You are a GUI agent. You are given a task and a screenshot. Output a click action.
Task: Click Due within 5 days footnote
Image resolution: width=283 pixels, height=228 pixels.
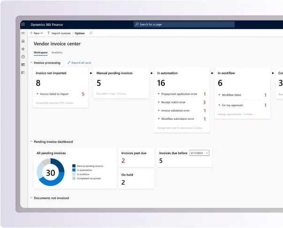[x=111, y=94]
